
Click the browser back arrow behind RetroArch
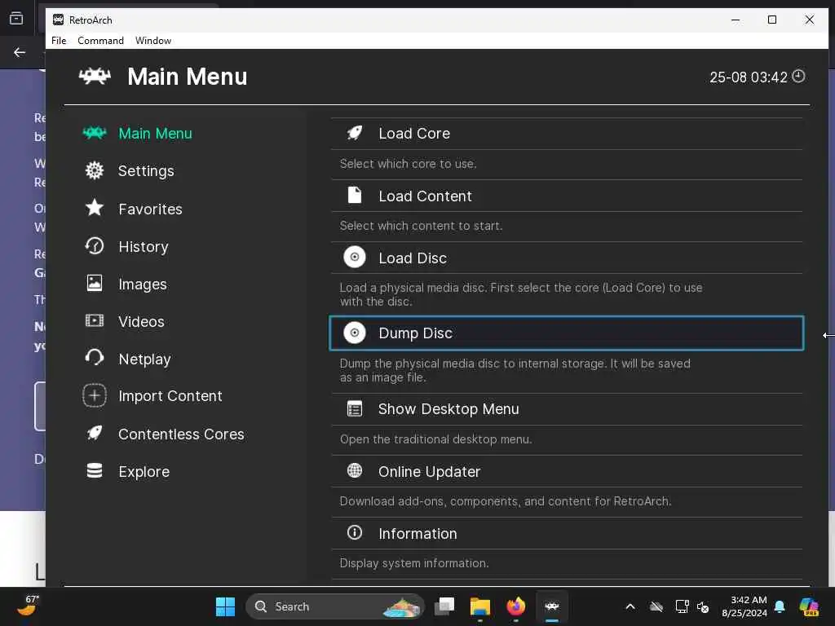coord(20,52)
